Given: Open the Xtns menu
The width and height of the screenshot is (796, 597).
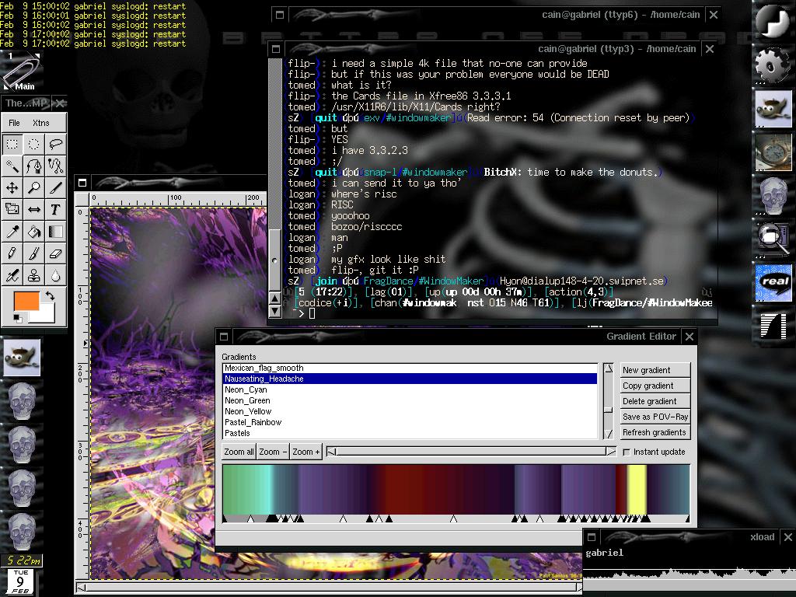Looking at the screenshot, I should pyautogui.click(x=40, y=123).
